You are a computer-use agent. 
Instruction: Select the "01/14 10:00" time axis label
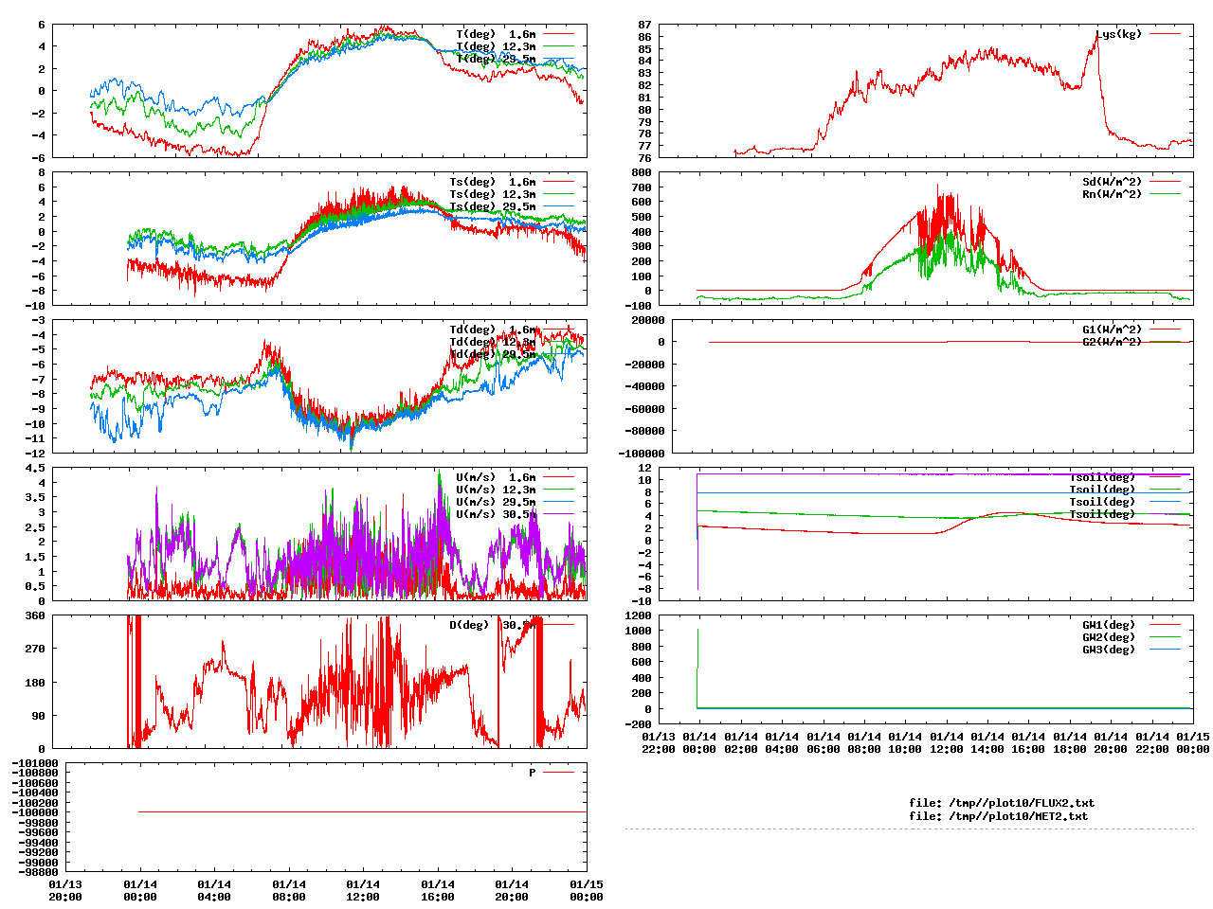coord(905,742)
